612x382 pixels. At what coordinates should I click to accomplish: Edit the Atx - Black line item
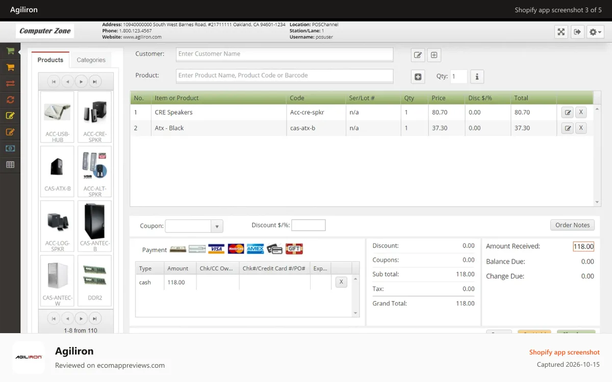[x=567, y=128]
